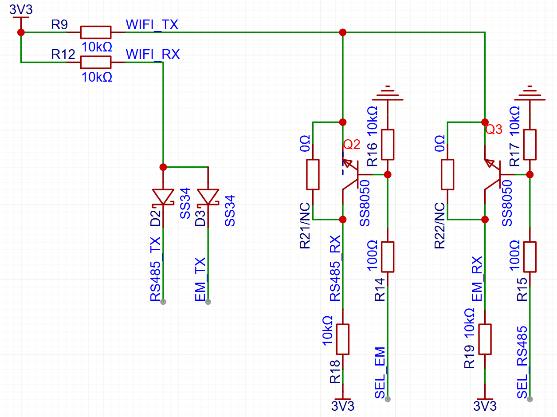Click the EM_TX net label
This screenshot has height=417, width=557.
[200, 279]
